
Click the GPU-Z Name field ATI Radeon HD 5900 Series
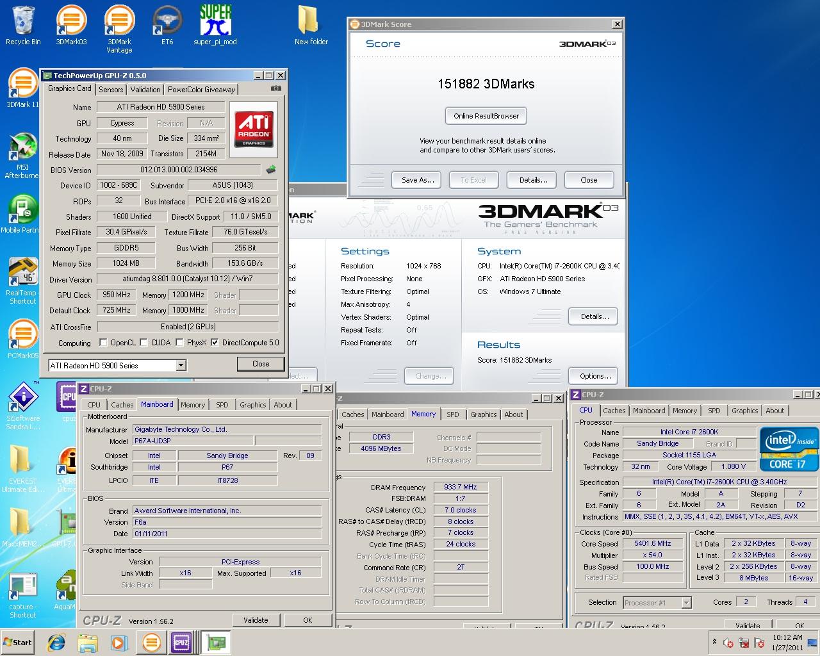(161, 107)
